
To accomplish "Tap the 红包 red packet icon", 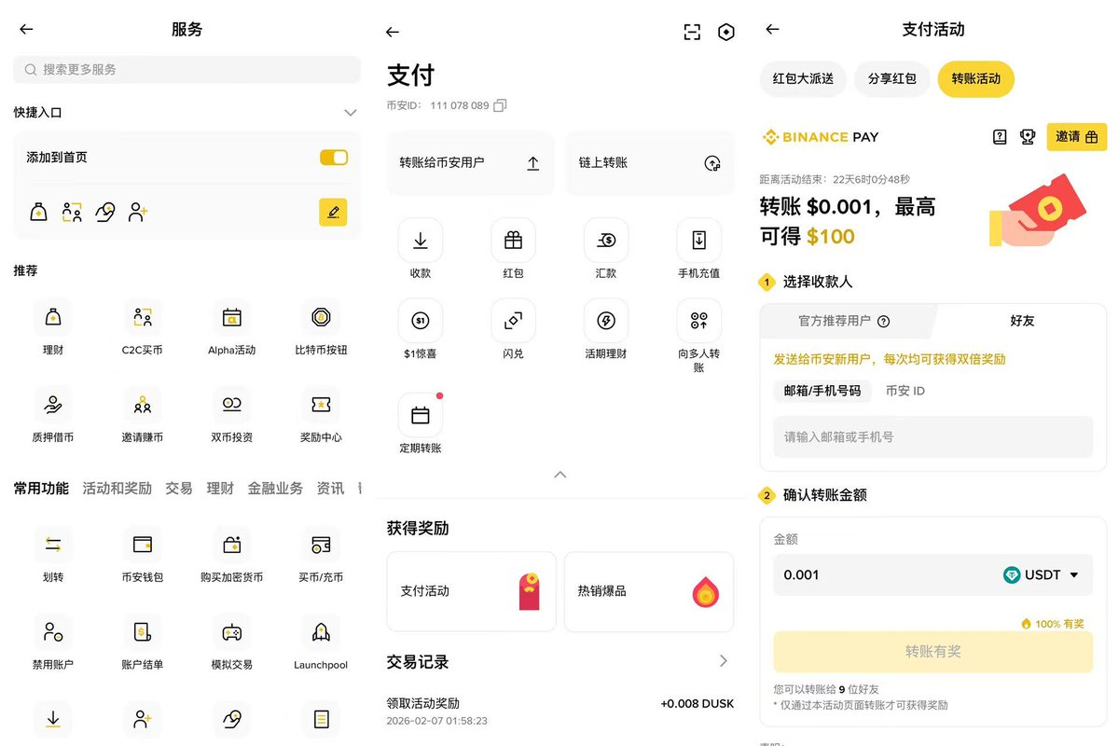I will coord(513,241).
